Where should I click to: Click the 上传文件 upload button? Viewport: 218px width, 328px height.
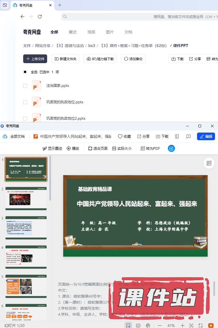[x=35, y=59]
